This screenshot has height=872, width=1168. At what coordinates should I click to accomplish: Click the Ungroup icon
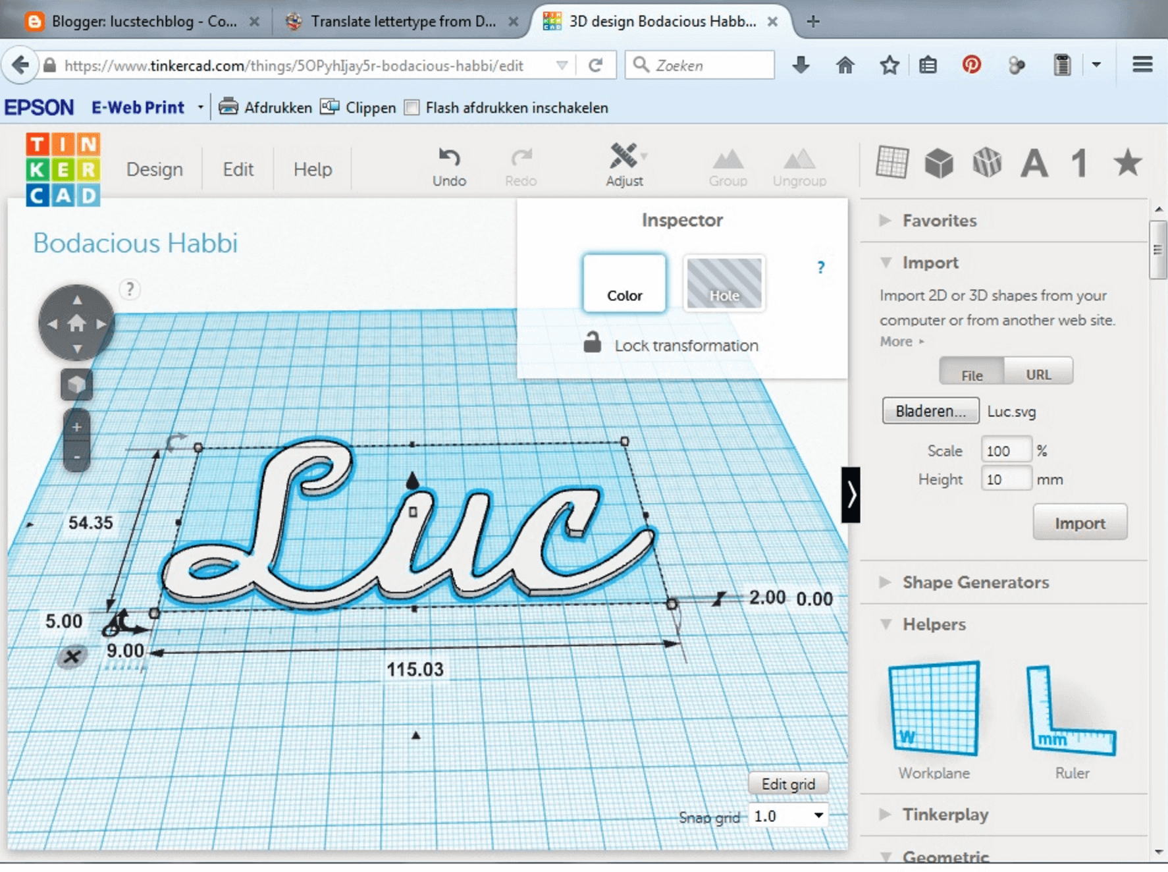point(799,167)
